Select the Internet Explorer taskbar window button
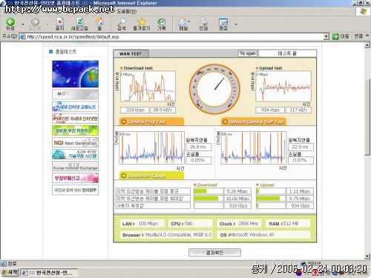371x278 pixels. tap(49, 273)
